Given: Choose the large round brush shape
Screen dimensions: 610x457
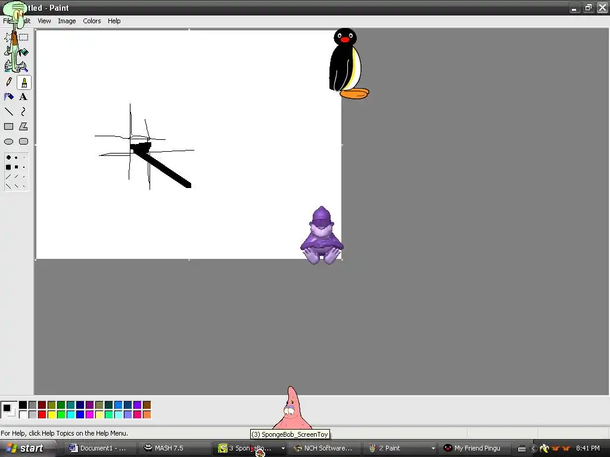Looking at the screenshot, I should (8, 157).
